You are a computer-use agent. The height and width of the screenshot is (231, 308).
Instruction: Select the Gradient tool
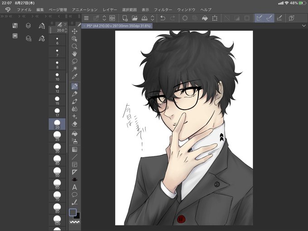pos(74,149)
